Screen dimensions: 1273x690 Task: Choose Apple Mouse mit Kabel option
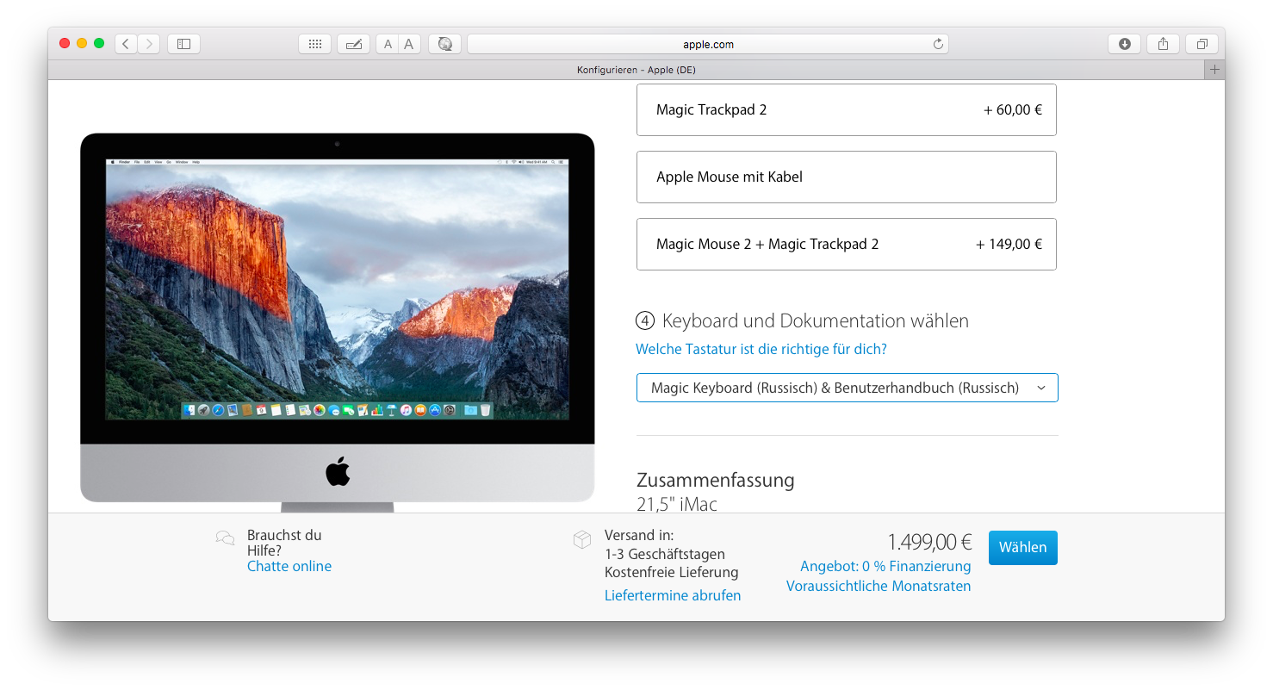(846, 177)
